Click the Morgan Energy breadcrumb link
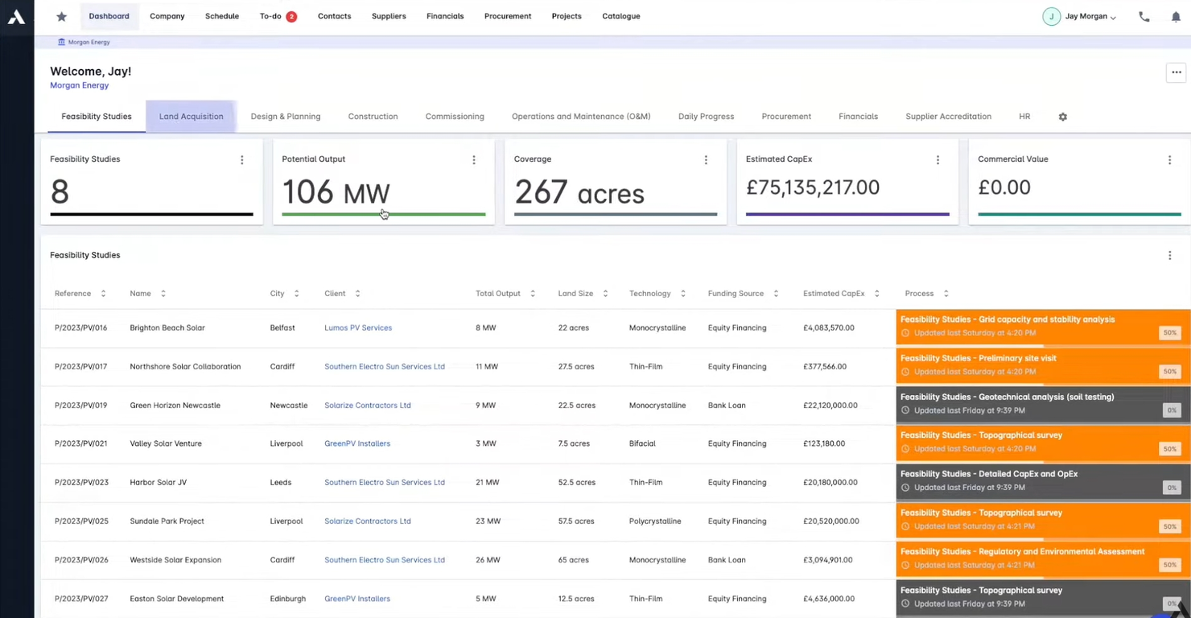Image resolution: width=1191 pixels, height=618 pixels. coord(89,42)
